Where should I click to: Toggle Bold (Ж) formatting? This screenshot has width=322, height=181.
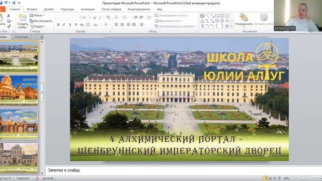pyautogui.click(x=58, y=25)
